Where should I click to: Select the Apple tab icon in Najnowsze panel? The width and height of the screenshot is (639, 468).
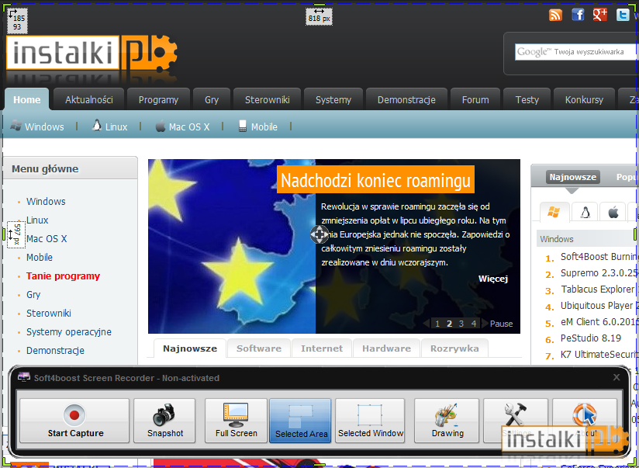(613, 212)
